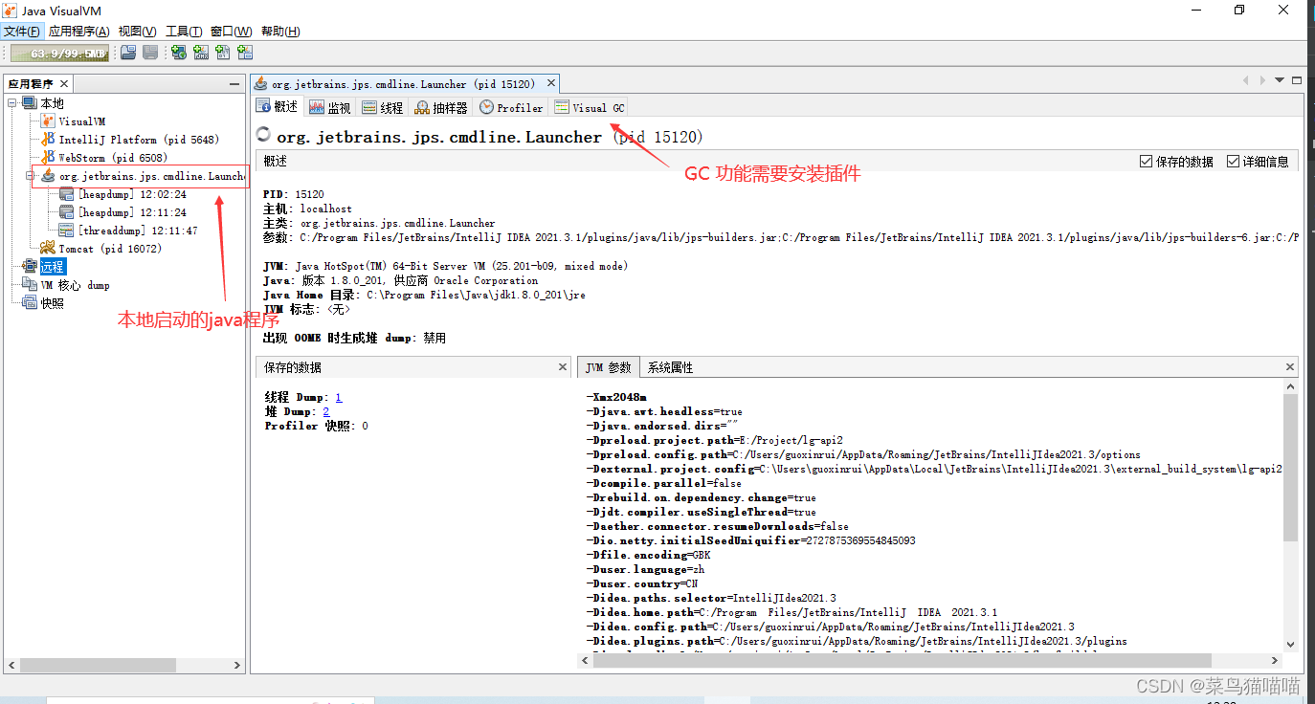Click the Add VM core dump toolbar icon
The image size is (1315, 704).
(223, 53)
